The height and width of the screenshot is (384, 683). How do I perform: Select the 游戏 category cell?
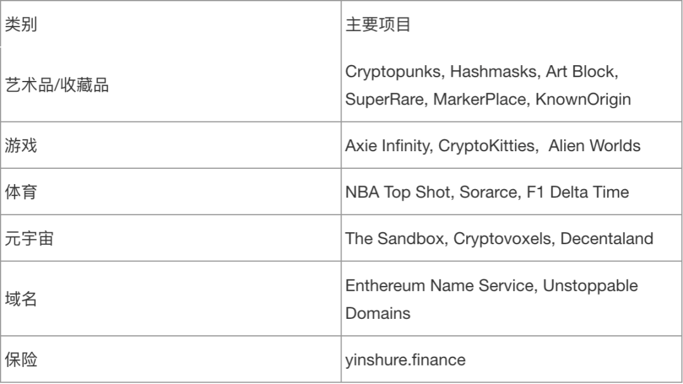click(x=171, y=145)
